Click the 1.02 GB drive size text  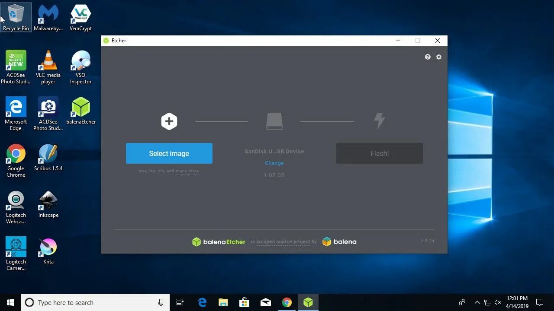(274, 175)
